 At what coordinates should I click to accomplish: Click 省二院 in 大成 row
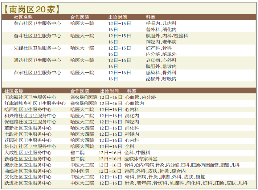[x=78, y=153]
